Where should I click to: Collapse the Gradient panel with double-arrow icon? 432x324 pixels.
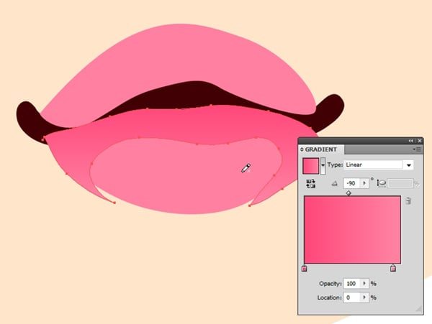tap(410, 140)
